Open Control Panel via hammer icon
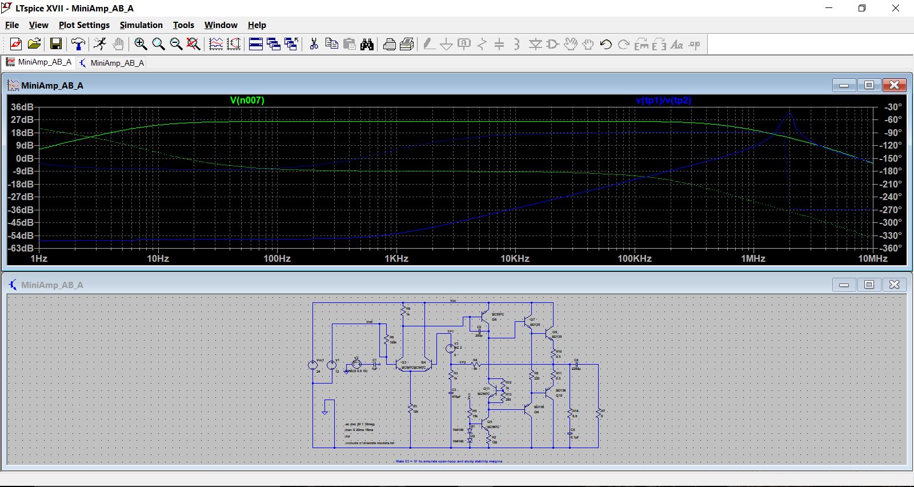This screenshot has width=914, height=487. click(78, 44)
